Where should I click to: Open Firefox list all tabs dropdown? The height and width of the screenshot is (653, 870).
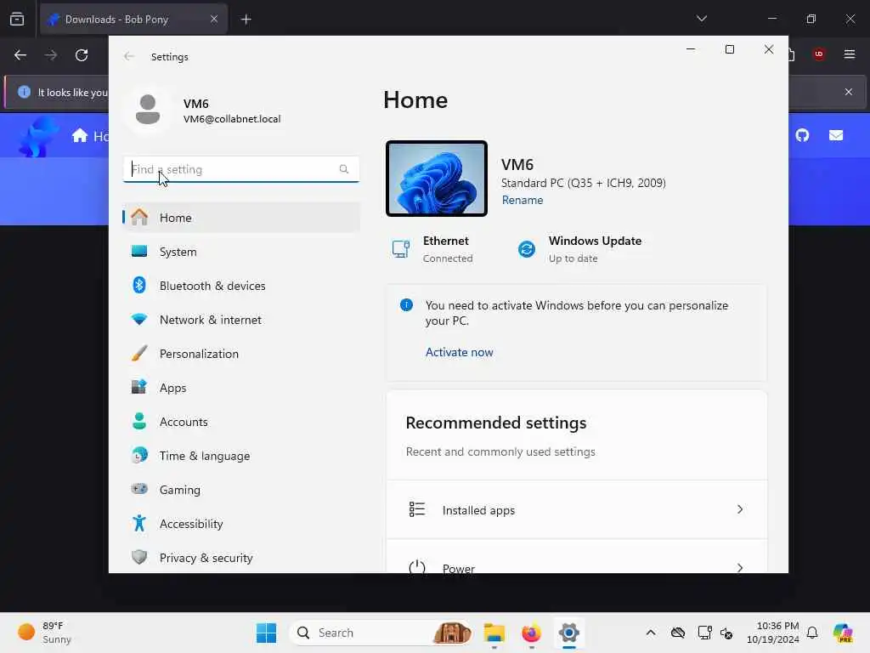[702, 19]
